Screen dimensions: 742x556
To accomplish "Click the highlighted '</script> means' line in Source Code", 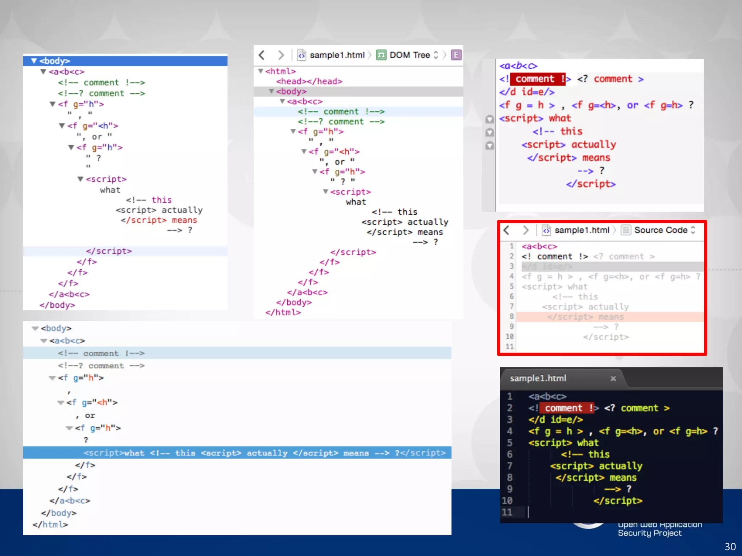I will coord(610,317).
